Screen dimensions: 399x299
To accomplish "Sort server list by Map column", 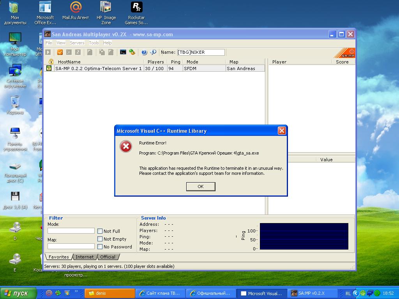I will 245,62.
